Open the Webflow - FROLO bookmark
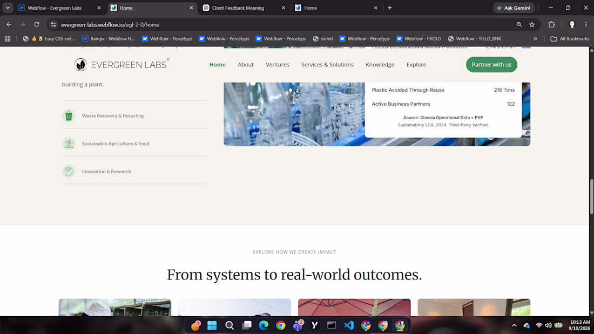The height and width of the screenshot is (334, 594). coord(418,39)
